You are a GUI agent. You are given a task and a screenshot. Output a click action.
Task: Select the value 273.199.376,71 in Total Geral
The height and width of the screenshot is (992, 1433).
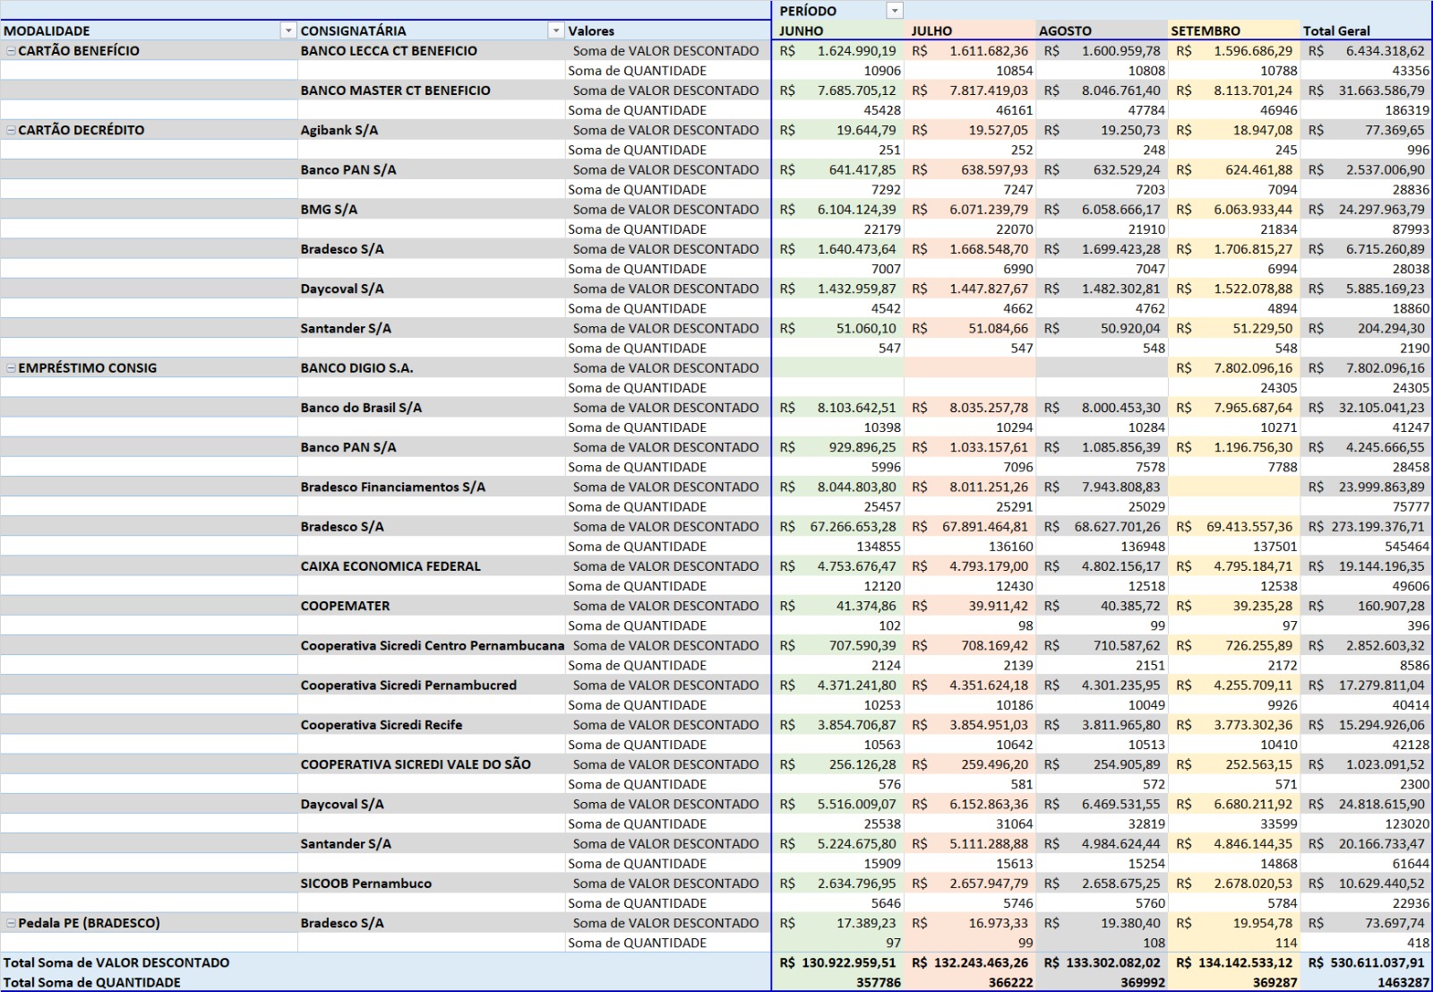[1377, 527]
